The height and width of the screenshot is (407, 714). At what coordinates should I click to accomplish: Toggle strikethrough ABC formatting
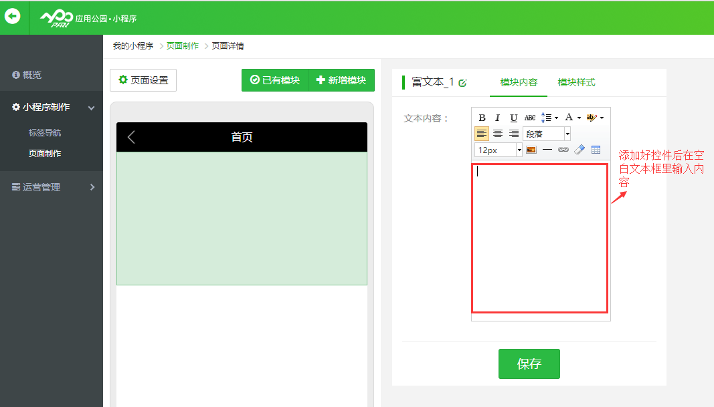[x=529, y=118]
